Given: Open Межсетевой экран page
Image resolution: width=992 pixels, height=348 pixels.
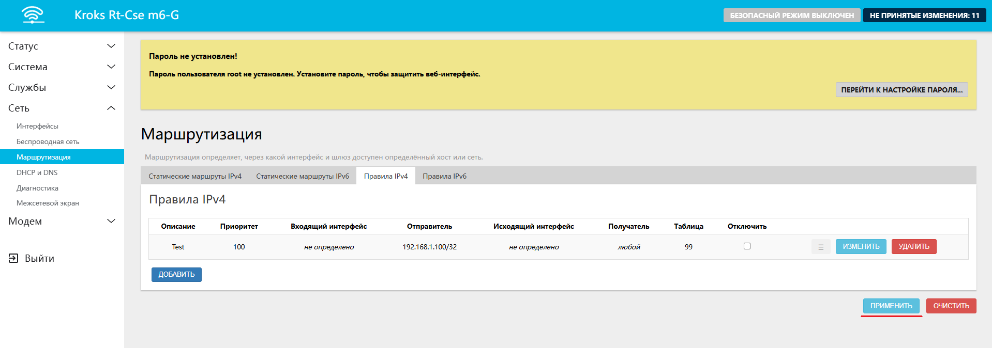Looking at the screenshot, I should click(x=48, y=203).
